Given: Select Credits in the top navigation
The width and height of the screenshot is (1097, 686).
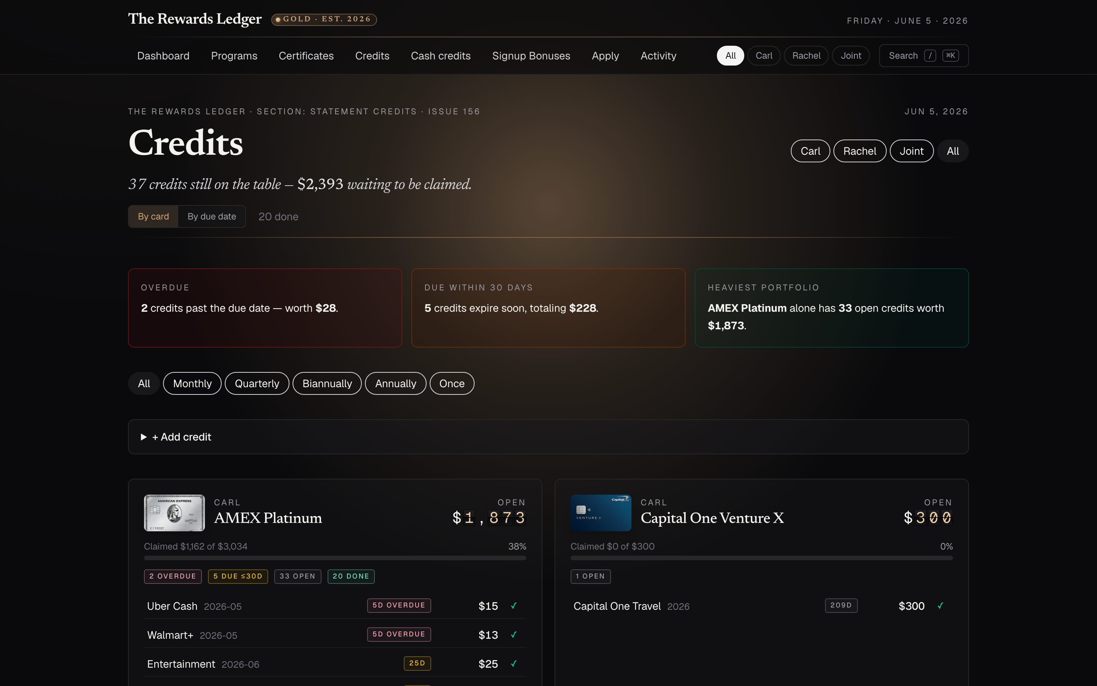Looking at the screenshot, I should pos(372,56).
